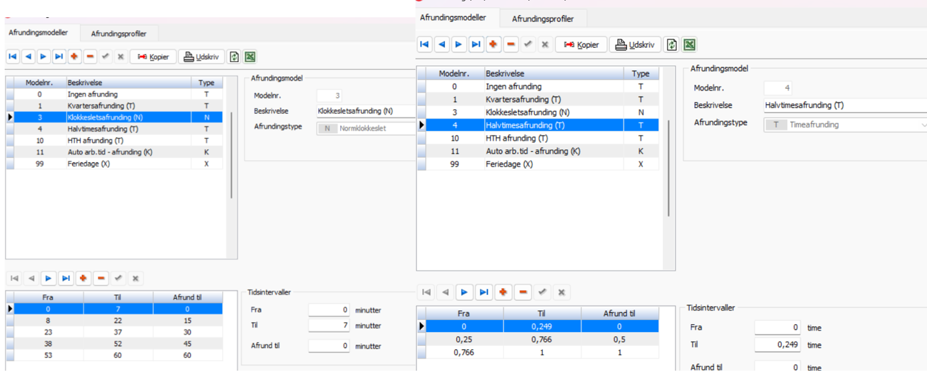Jump to last interval above the left Fra/Til table
Screen dimensions: 927x376
(66, 278)
